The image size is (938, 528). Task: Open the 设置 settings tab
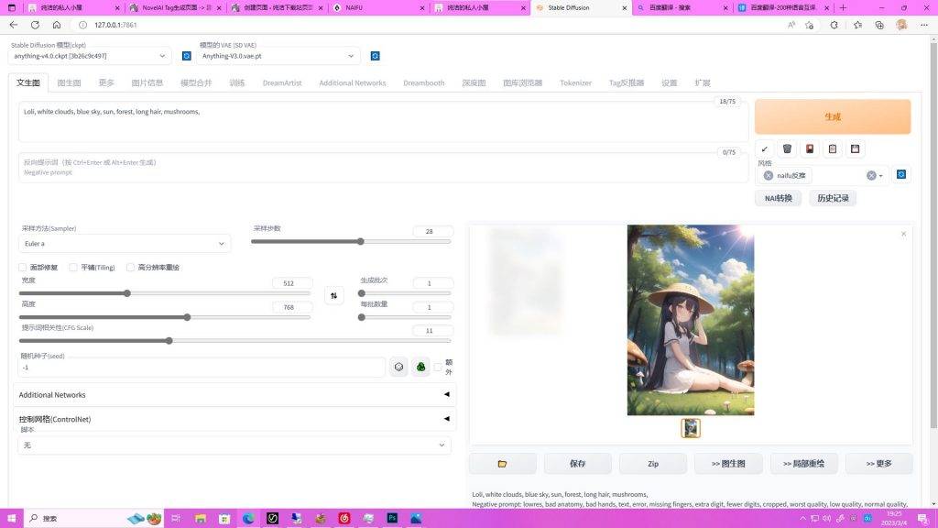click(670, 82)
